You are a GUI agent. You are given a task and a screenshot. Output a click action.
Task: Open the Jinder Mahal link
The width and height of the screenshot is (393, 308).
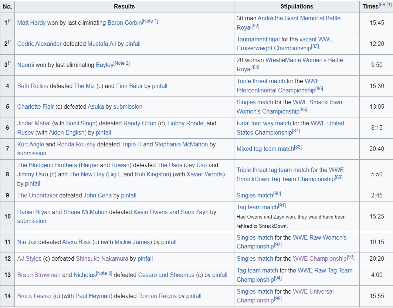tap(34, 123)
